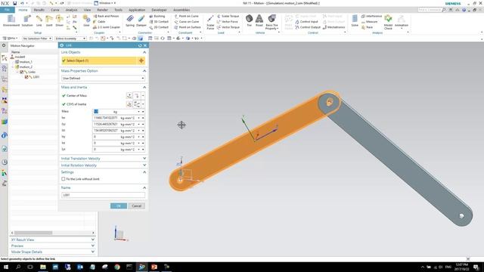This screenshot has height=272, width=484.
Task: Switch to the Render tab
Action: 103,10
